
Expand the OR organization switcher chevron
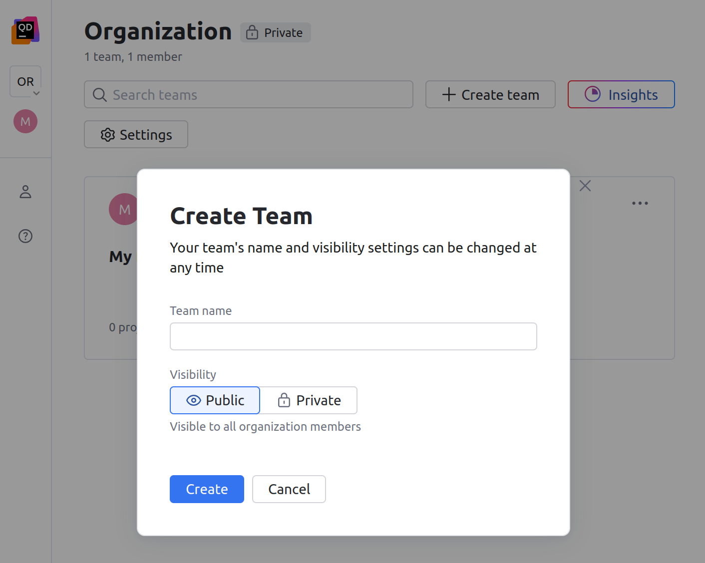[36, 93]
